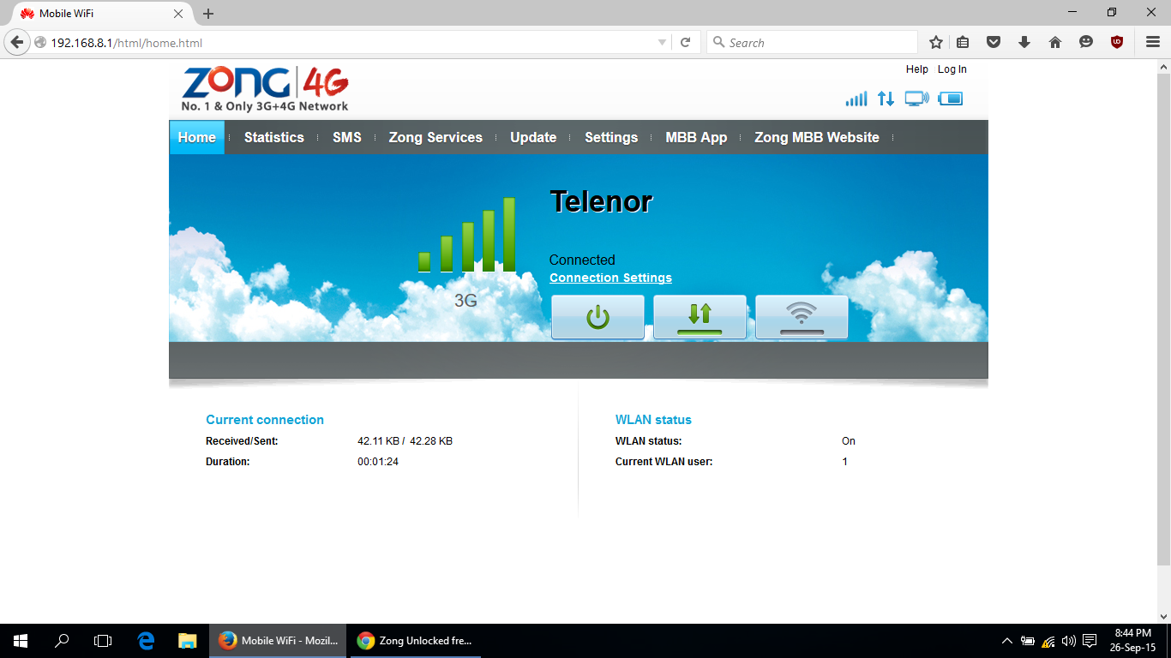The width and height of the screenshot is (1171, 658).
Task: Open the Statistics tab
Action: click(x=274, y=137)
